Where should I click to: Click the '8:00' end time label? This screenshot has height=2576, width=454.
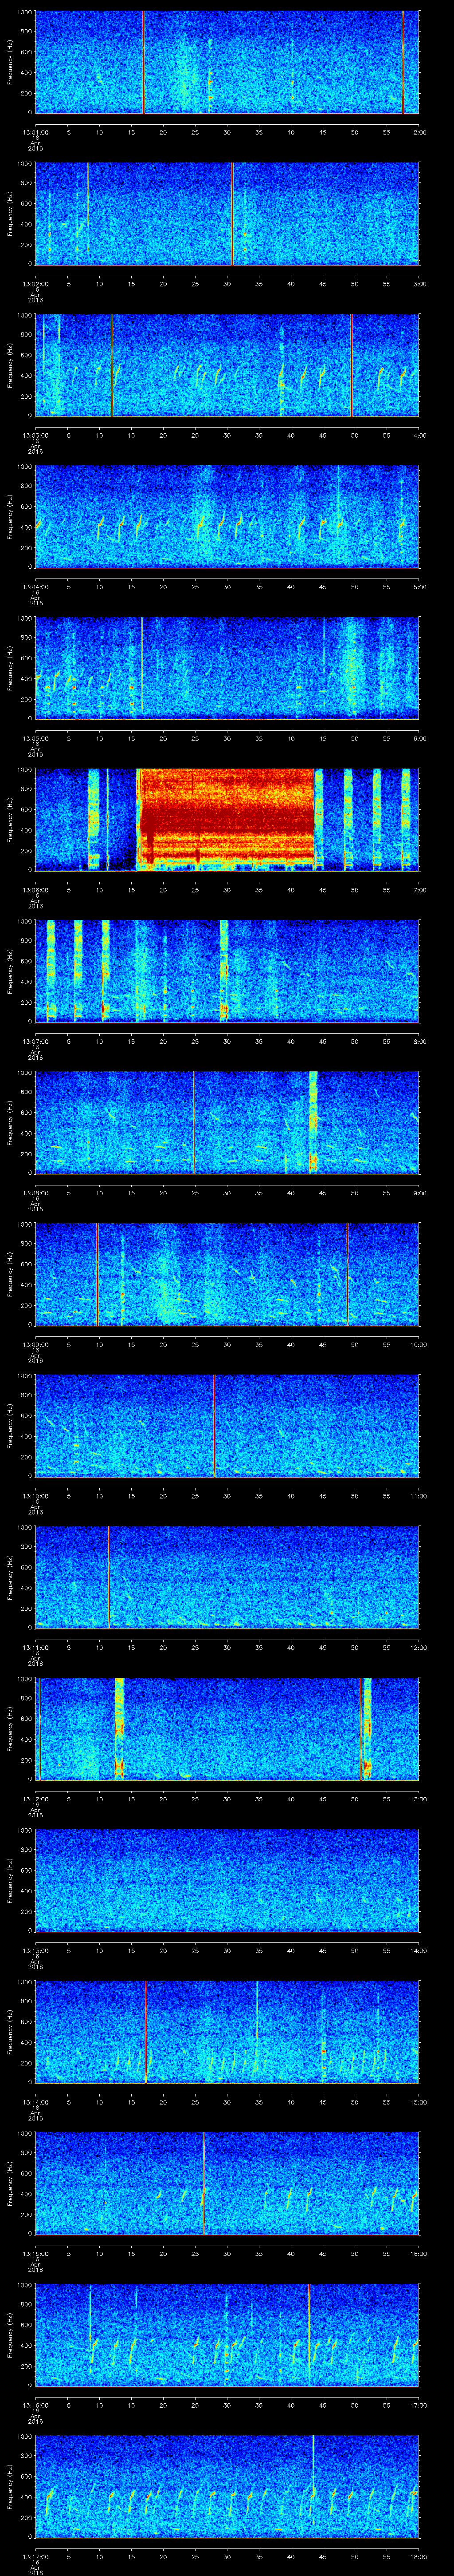tap(419, 1041)
